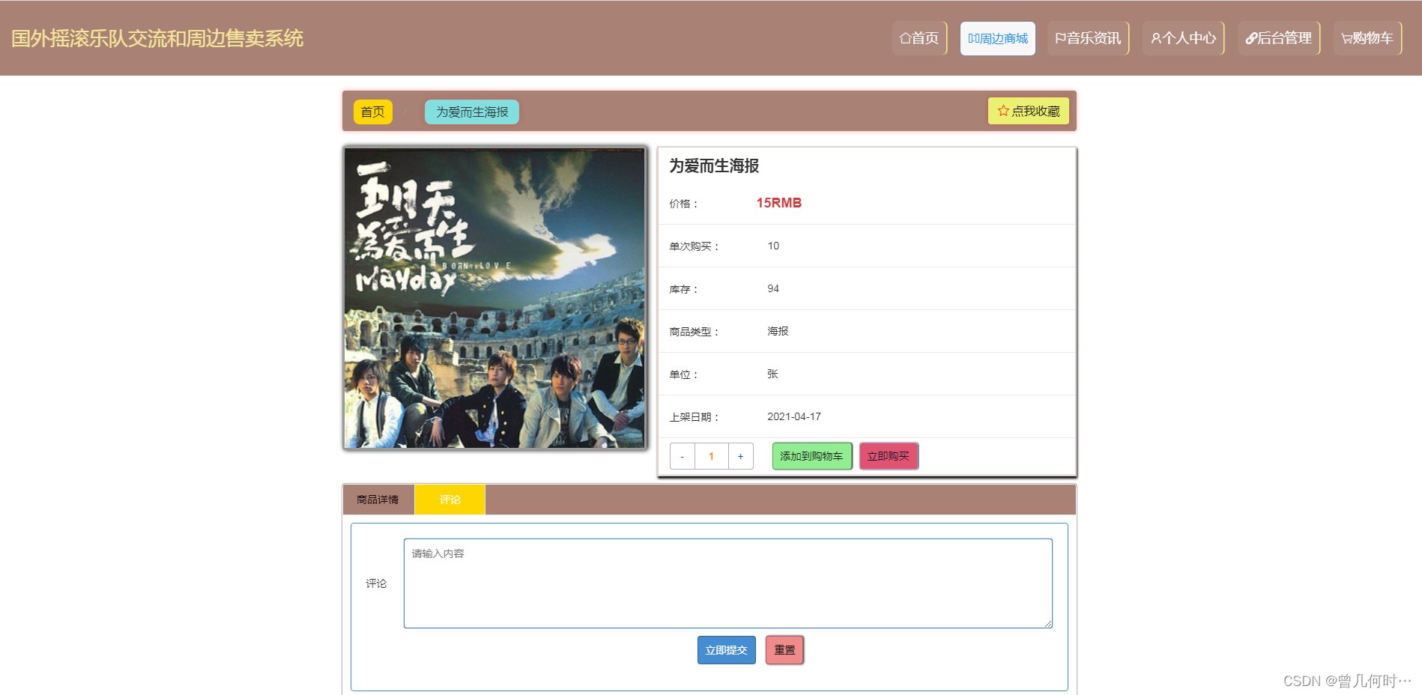
Task: Click the quantity input field
Action: point(711,456)
